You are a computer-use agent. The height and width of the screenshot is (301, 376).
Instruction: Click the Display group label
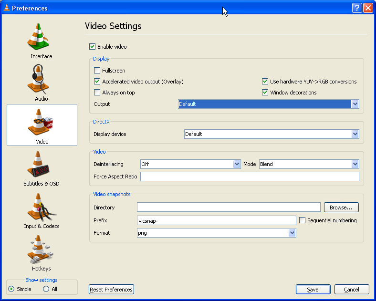point(101,59)
